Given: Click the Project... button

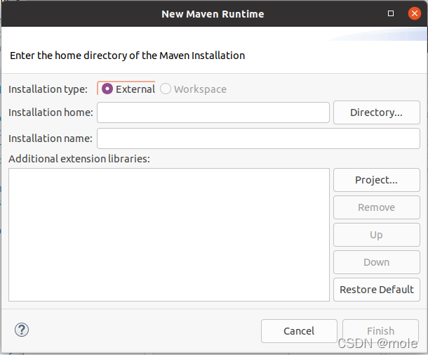Looking at the screenshot, I should click(376, 180).
